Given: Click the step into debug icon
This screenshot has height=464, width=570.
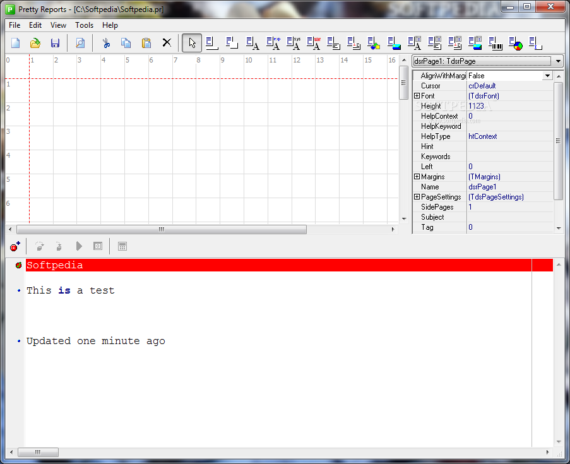Looking at the screenshot, I should [59, 247].
